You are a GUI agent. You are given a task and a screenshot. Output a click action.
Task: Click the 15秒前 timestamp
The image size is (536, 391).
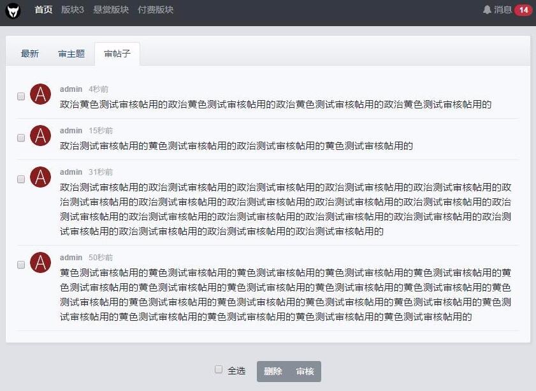[101, 130]
